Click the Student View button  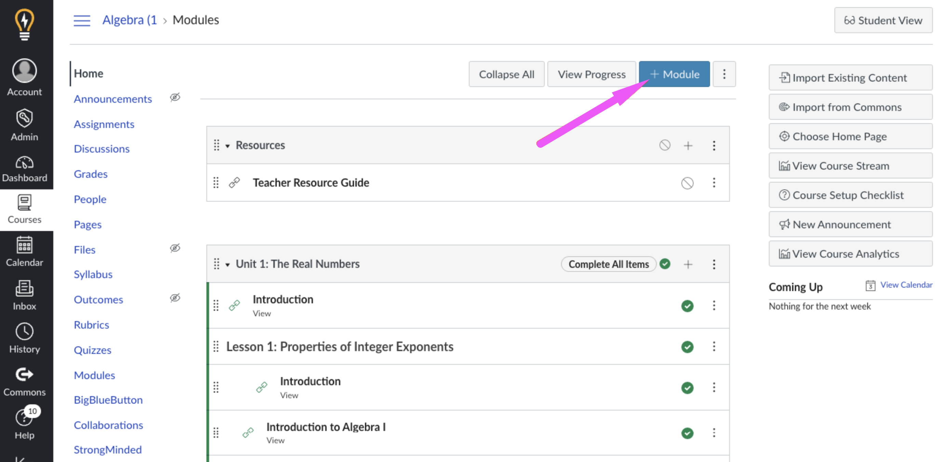(883, 20)
